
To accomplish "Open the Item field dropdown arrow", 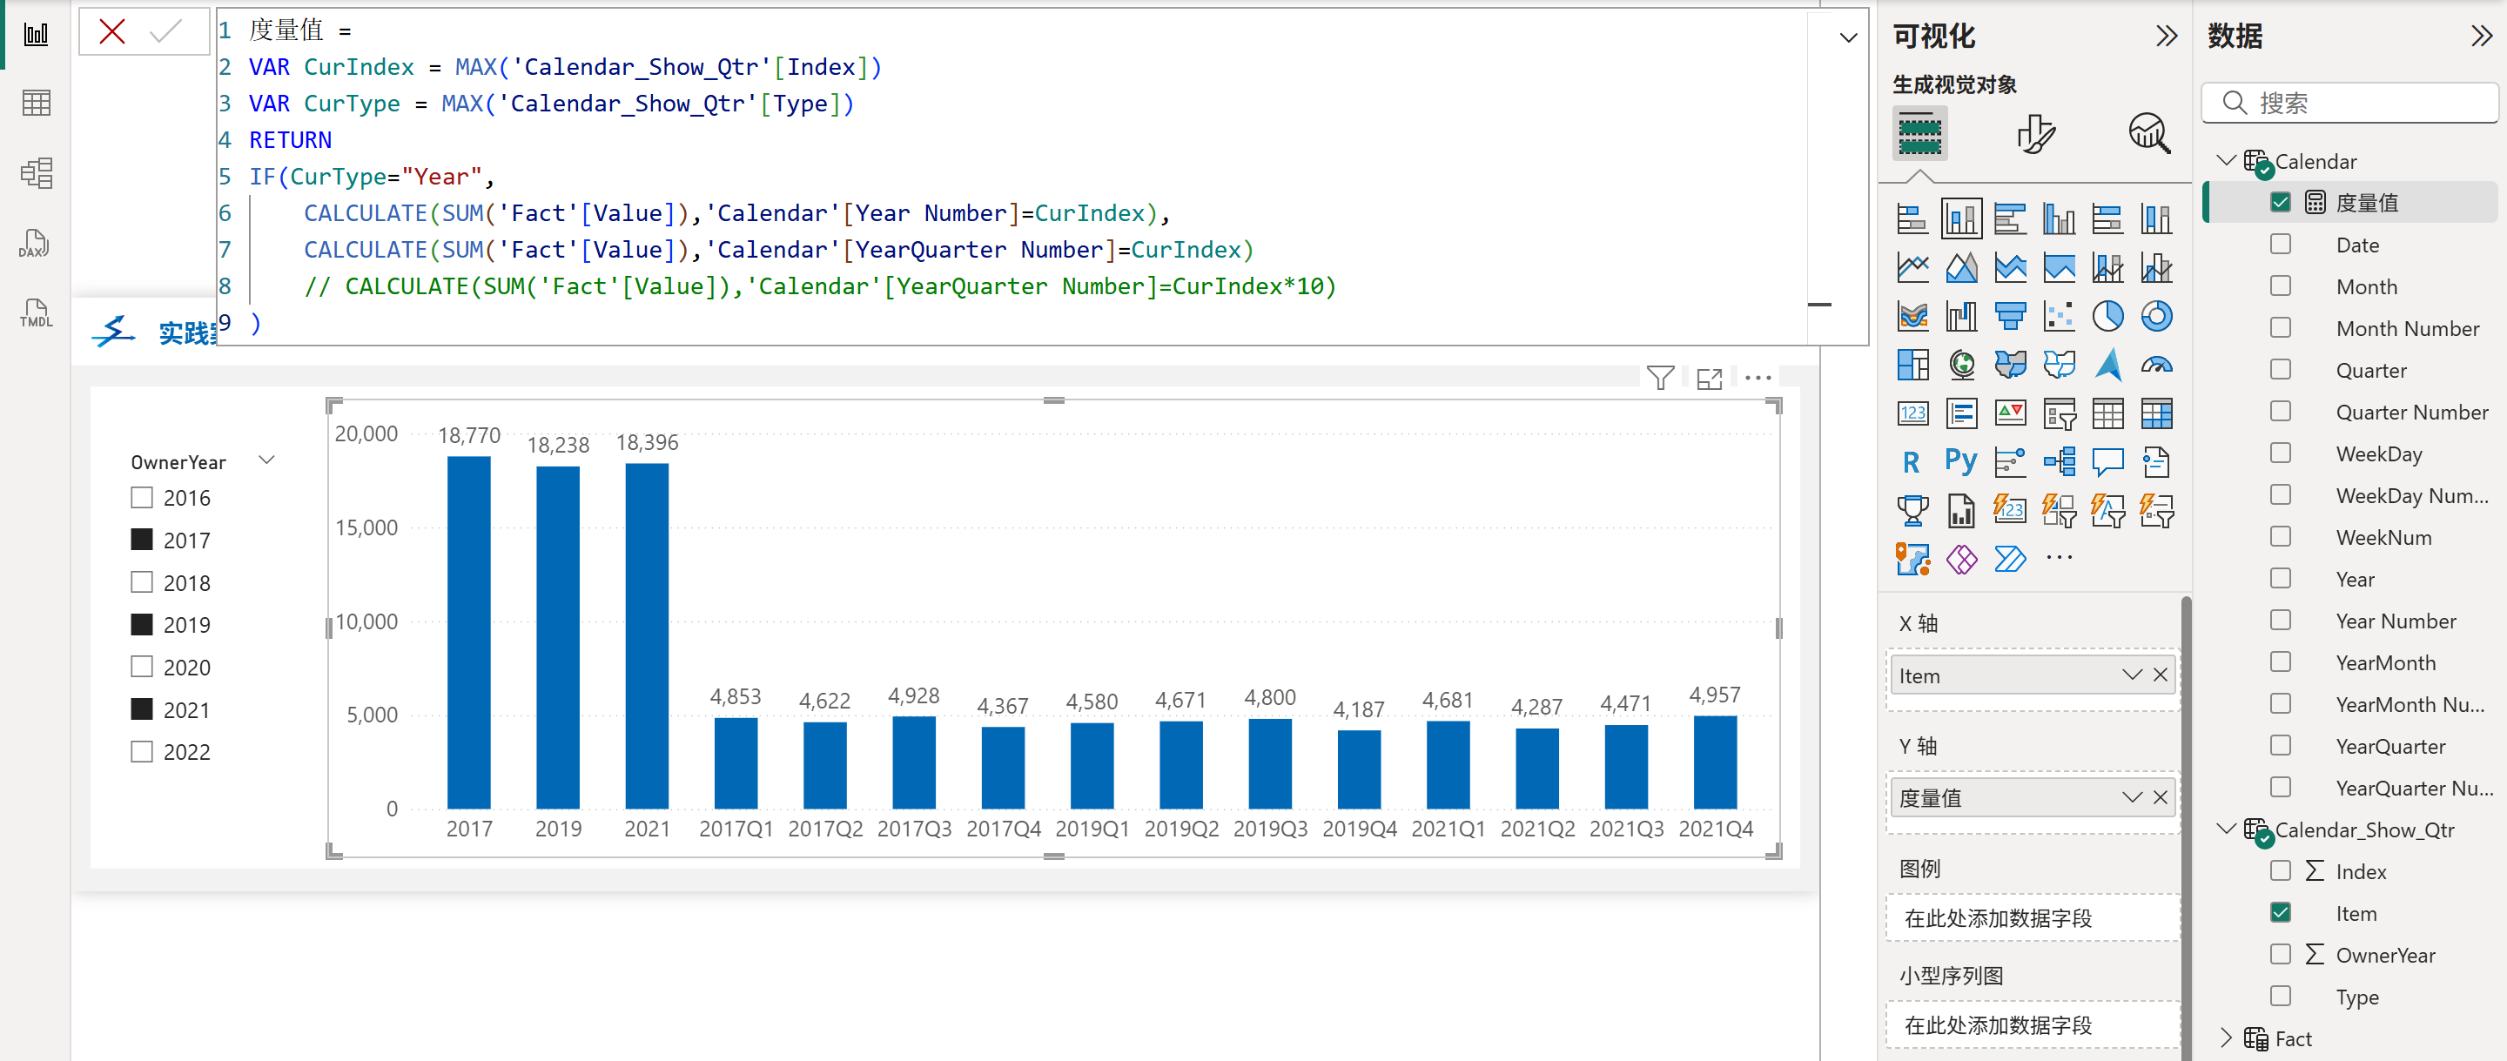I will point(2131,675).
